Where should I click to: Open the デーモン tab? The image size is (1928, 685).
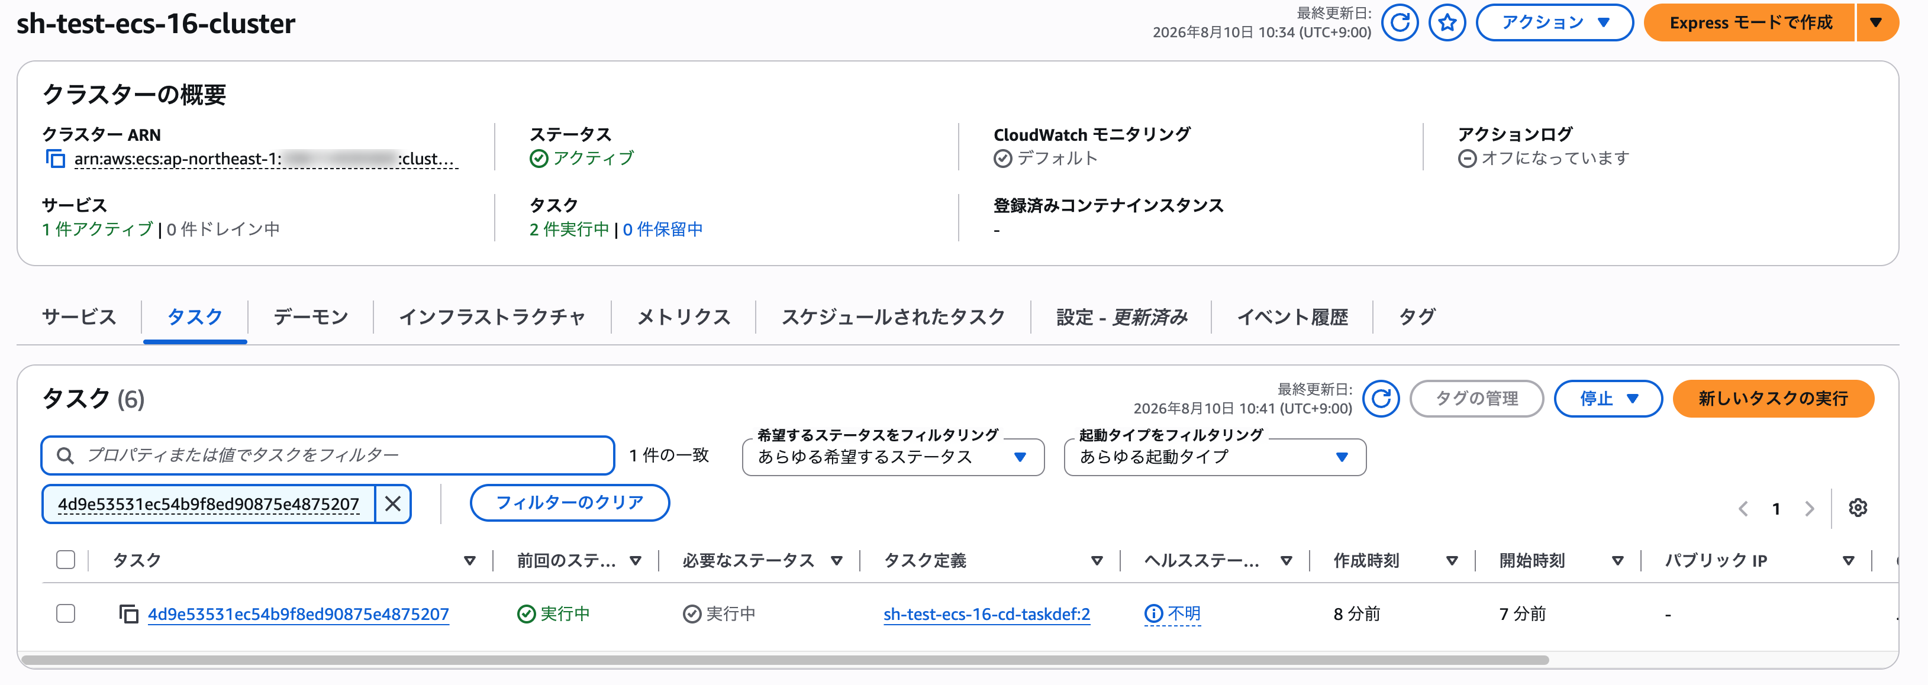tap(311, 317)
